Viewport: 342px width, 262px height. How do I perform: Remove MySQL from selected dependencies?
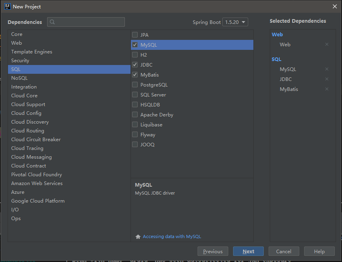click(327, 69)
